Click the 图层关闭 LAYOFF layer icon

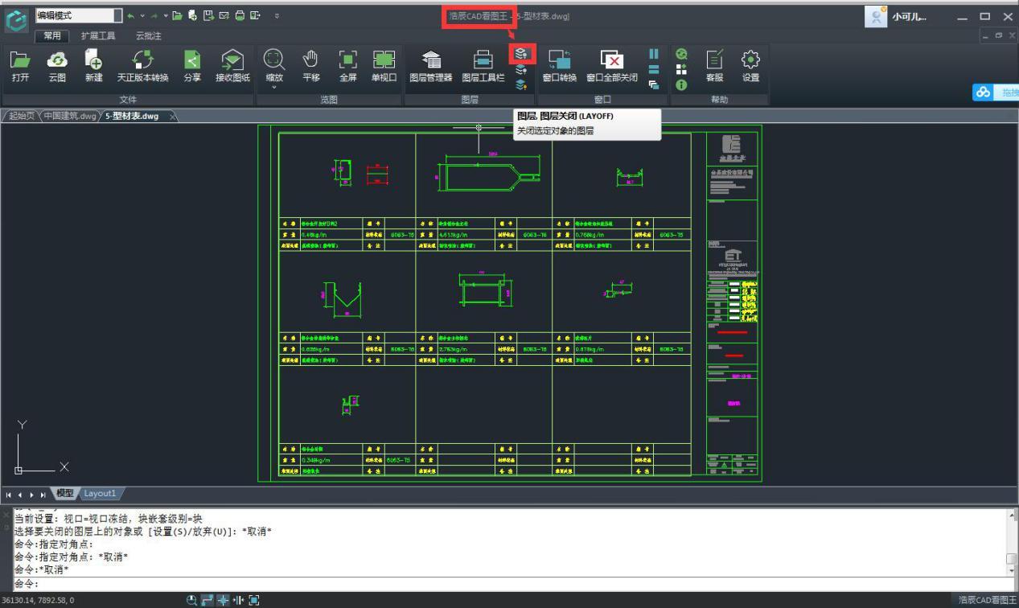click(x=521, y=54)
